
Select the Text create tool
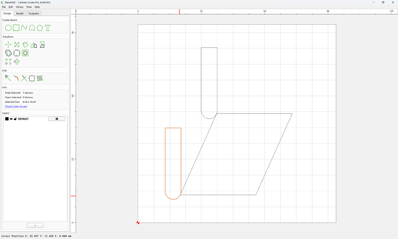click(48, 28)
